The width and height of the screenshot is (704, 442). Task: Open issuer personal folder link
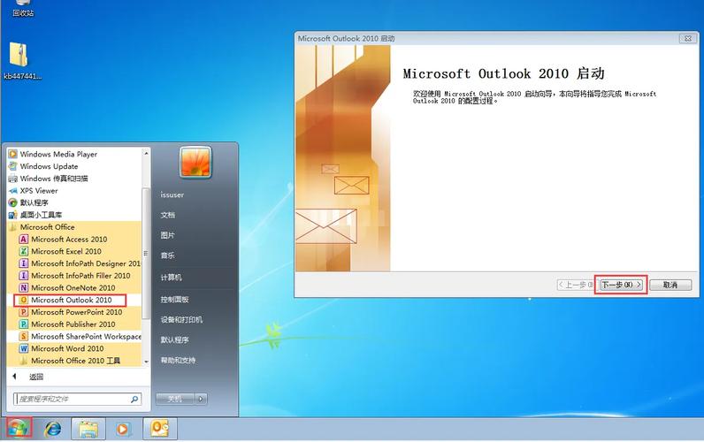pos(172,194)
